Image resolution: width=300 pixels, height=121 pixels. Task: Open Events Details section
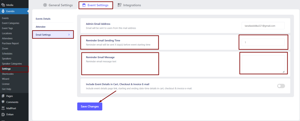point(43,19)
